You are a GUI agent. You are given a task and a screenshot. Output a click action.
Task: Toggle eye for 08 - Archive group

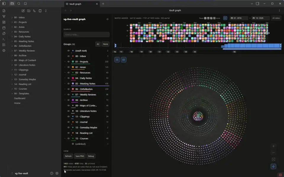click(68, 100)
